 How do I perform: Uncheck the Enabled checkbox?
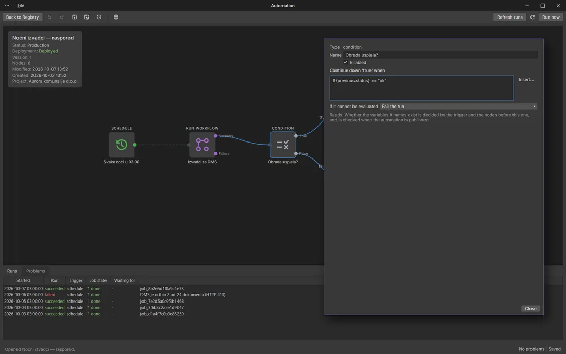pyautogui.click(x=345, y=62)
